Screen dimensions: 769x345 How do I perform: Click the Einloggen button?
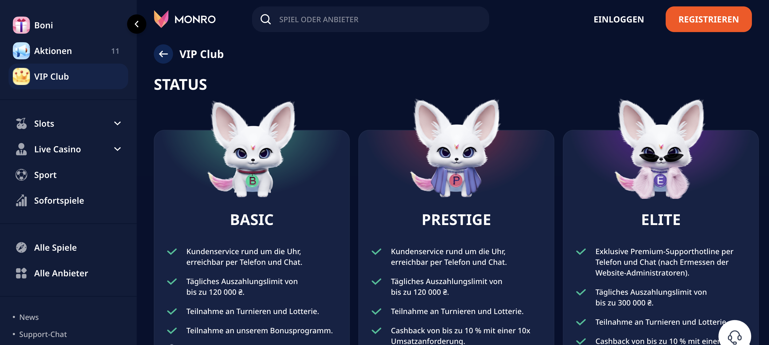pos(619,20)
